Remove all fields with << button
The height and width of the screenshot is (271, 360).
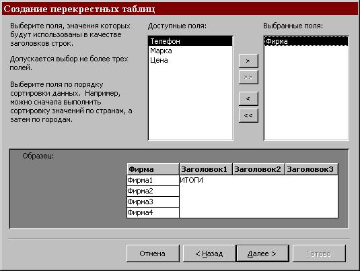click(248, 115)
